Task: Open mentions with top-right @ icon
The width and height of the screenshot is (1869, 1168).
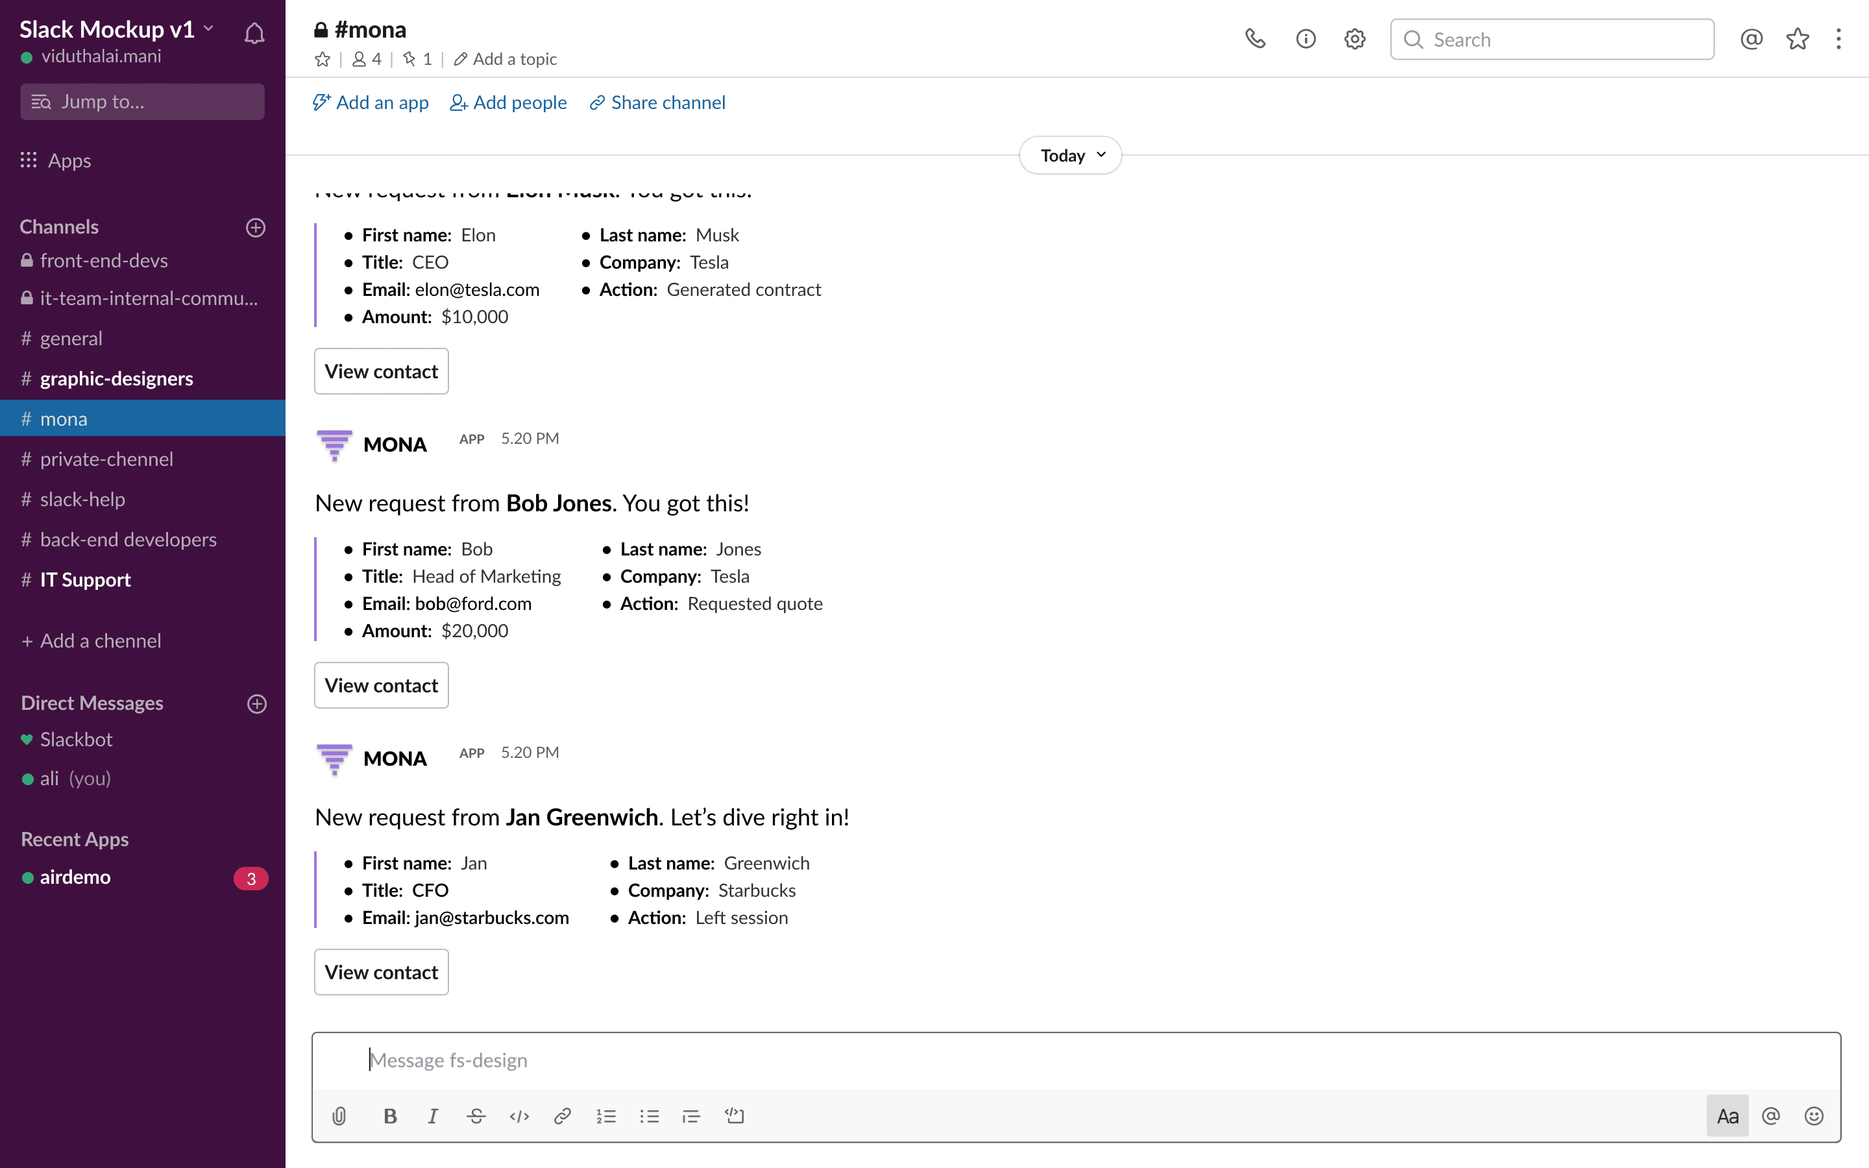Action: point(1751,39)
